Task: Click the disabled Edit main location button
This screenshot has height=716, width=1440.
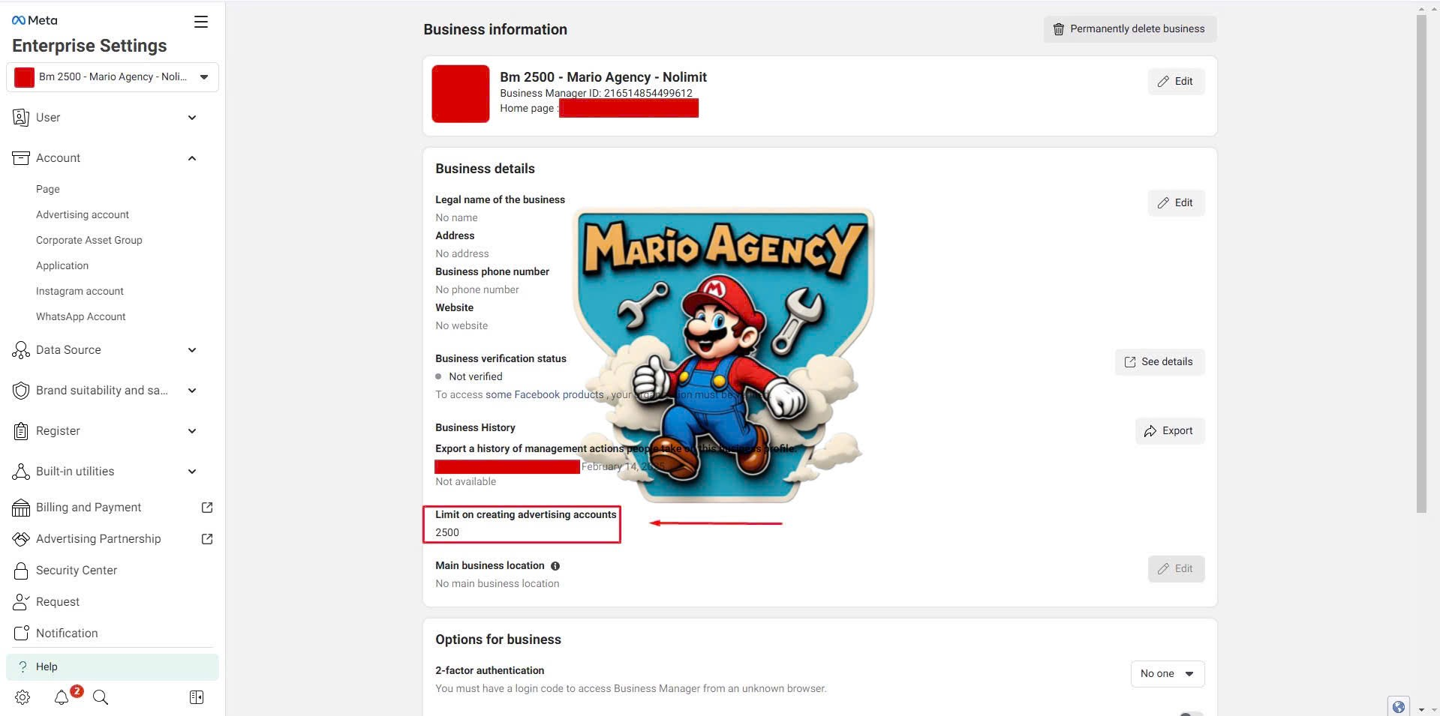Action: [x=1176, y=569]
